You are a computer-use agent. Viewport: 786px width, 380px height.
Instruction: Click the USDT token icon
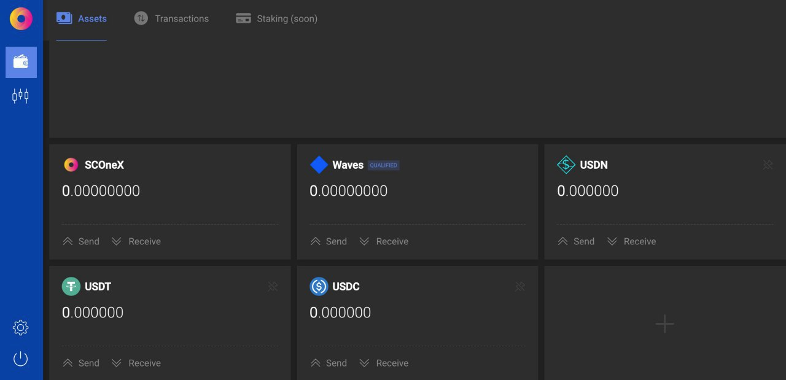coord(71,286)
